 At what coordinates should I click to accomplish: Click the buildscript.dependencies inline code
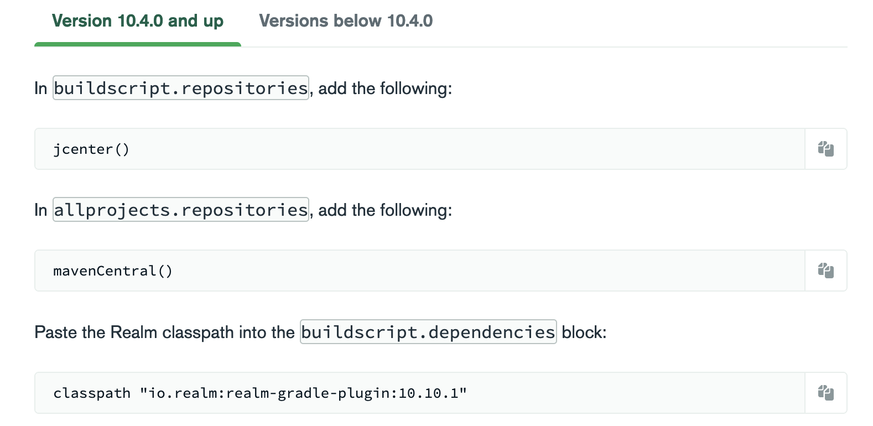pyautogui.click(x=428, y=332)
